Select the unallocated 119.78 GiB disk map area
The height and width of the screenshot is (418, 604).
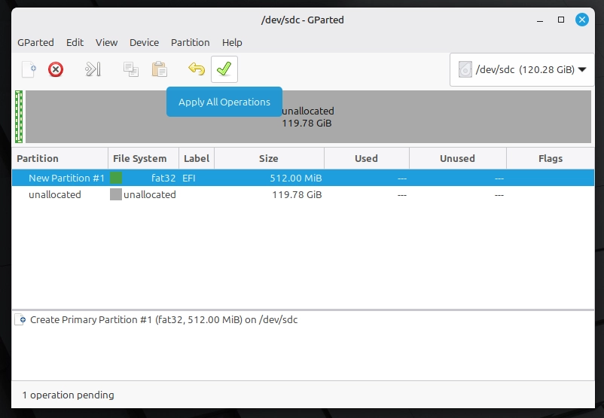[308, 117]
